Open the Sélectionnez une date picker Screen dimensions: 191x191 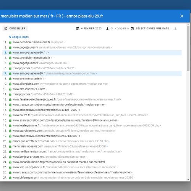pyautogui.click(x=150, y=28)
